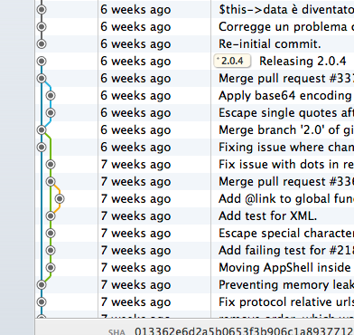Click graph node for Merge branch '2.0' commit
This screenshot has width=354, height=335.
(x=42, y=130)
